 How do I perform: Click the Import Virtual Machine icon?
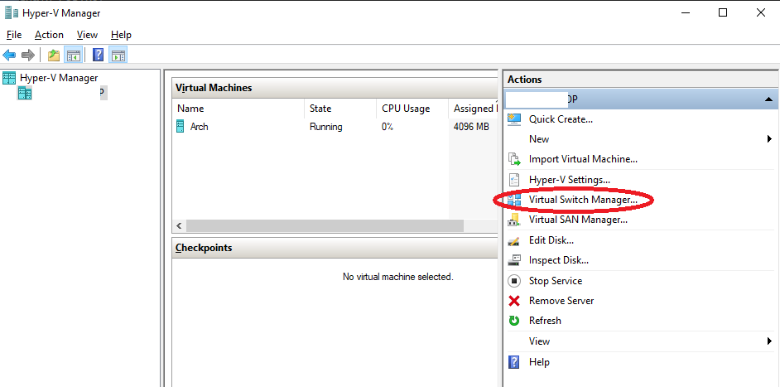tap(514, 159)
